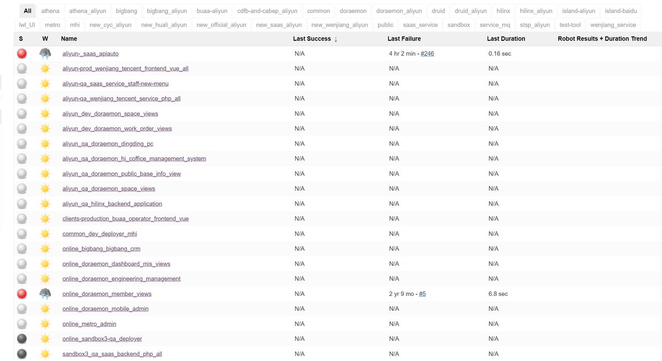Click status ball for clients-production_buaa_operator_frontend_vue
Image resolution: width=662 pixels, height=361 pixels.
[22, 219]
